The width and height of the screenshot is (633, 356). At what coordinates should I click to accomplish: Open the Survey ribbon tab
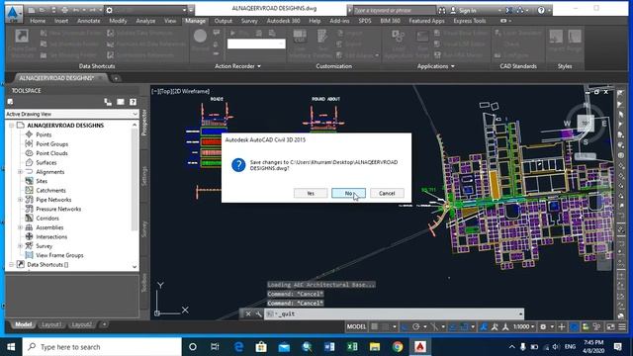249,21
